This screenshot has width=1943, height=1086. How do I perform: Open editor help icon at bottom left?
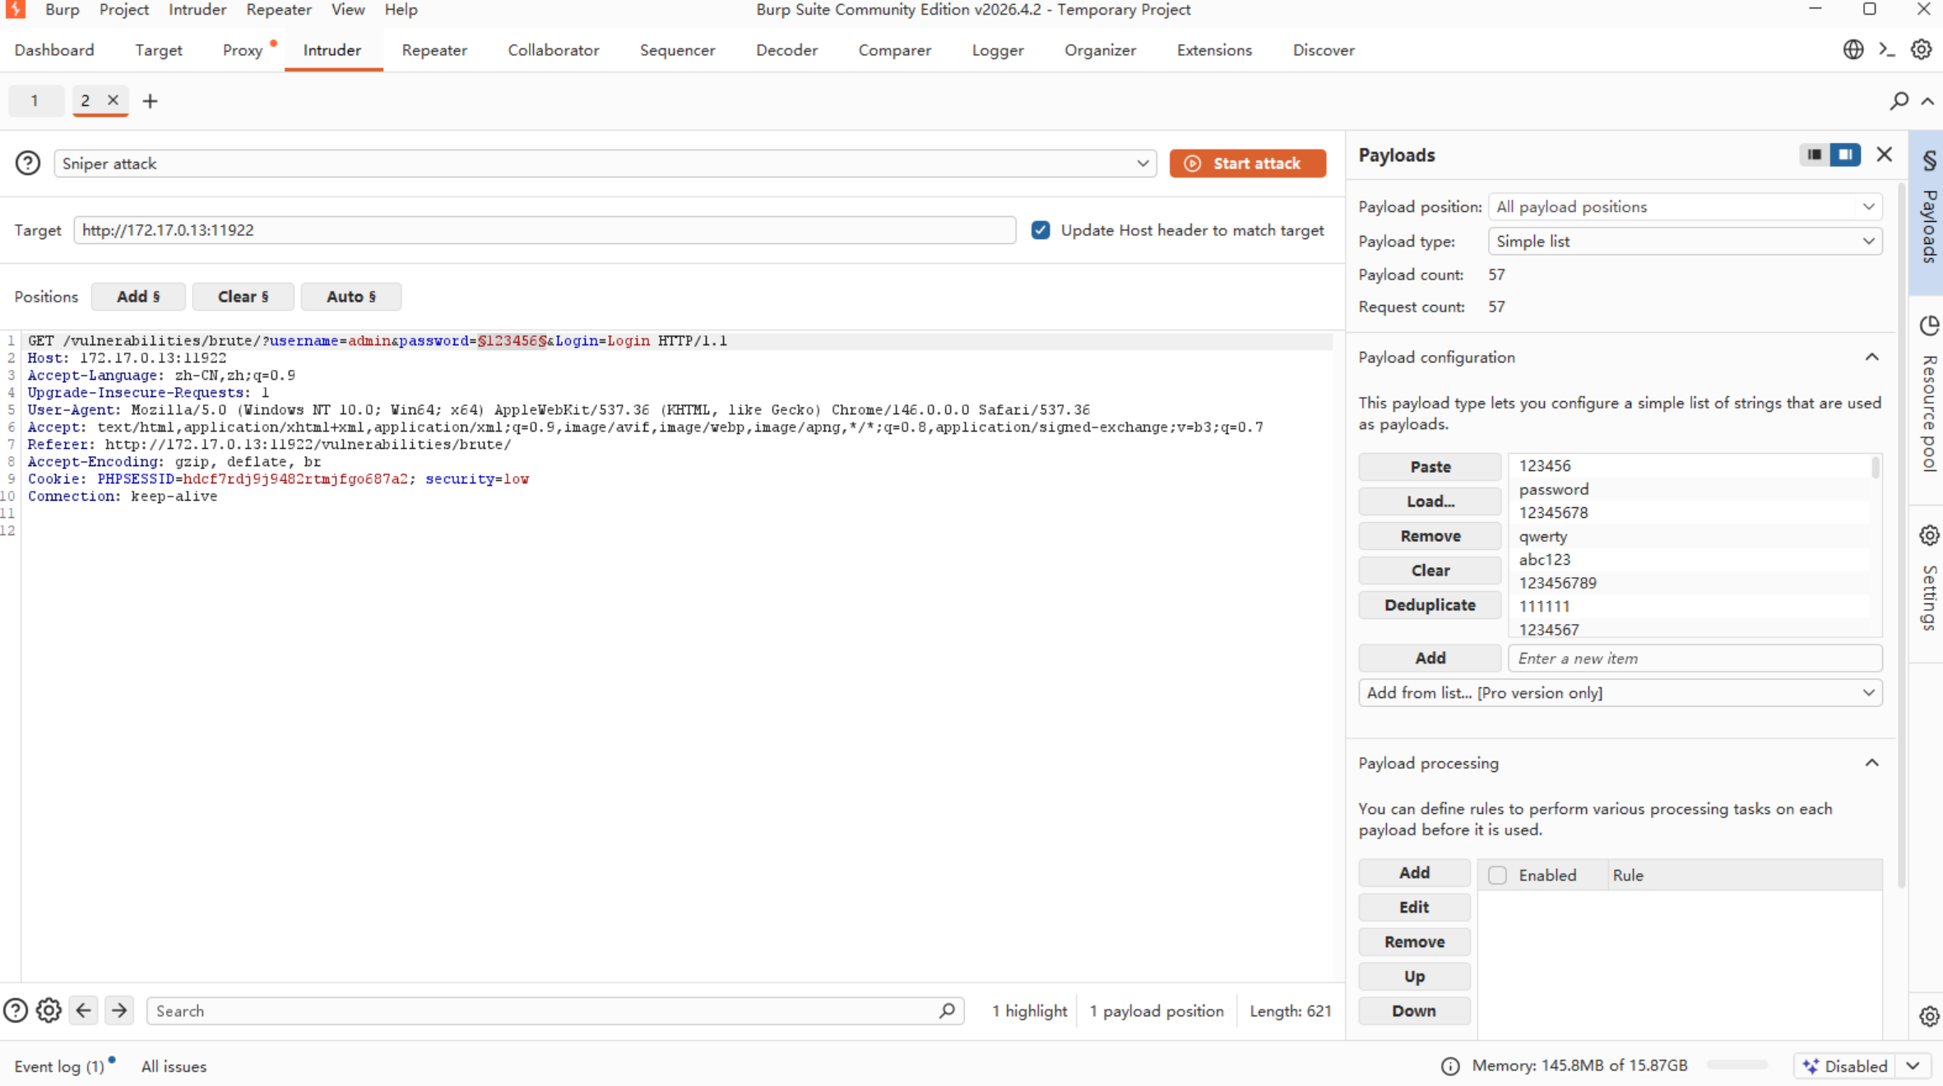[x=15, y=1010]
